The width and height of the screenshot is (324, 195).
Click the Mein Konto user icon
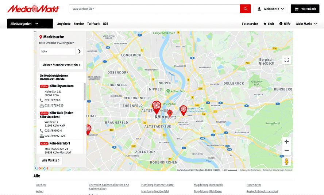259,9
